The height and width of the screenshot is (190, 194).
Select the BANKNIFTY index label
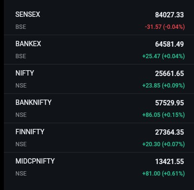pos(33,102)
